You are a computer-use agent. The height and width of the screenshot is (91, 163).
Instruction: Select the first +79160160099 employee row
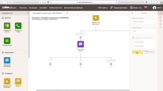point(144,42)
